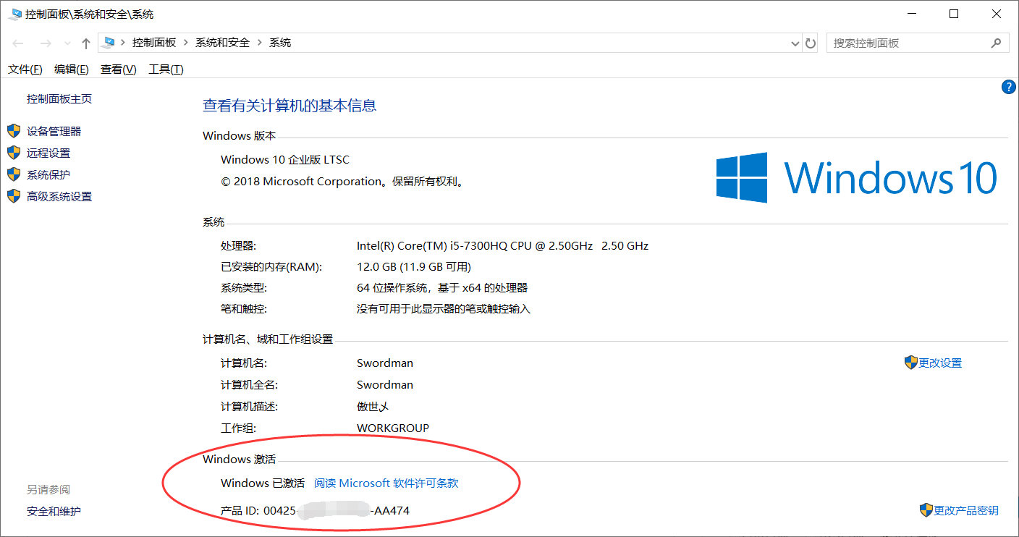Open 阅读 Microsoft 软件许可条款 link
This screenshot has height=537, width=1019.
pos(386,483)
